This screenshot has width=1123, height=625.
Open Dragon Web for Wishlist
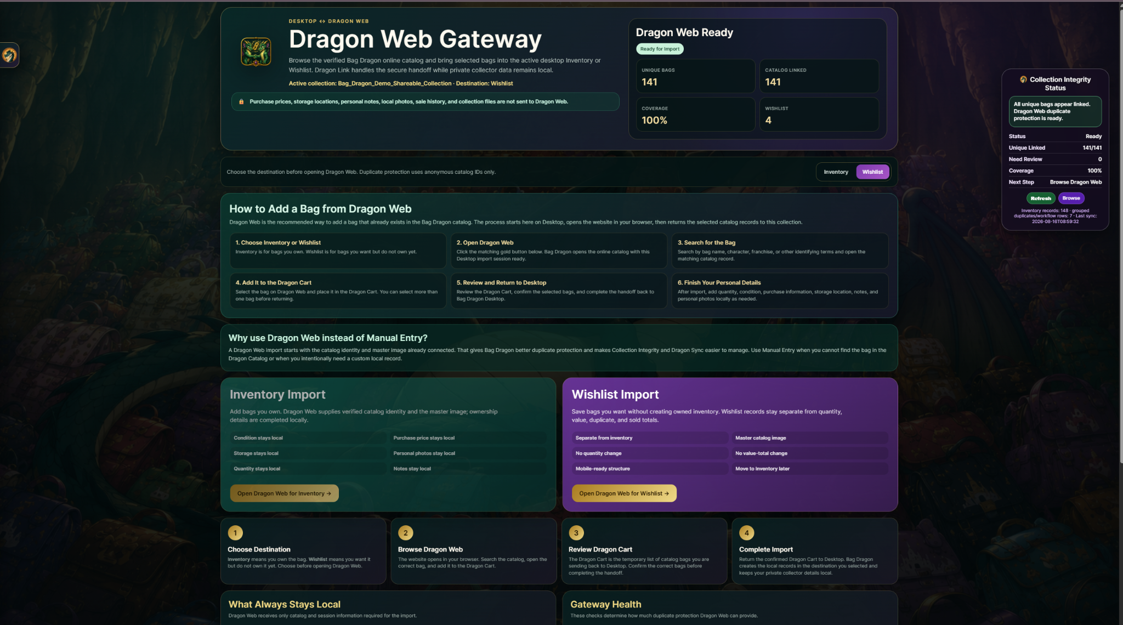click(x=624, y=493)
